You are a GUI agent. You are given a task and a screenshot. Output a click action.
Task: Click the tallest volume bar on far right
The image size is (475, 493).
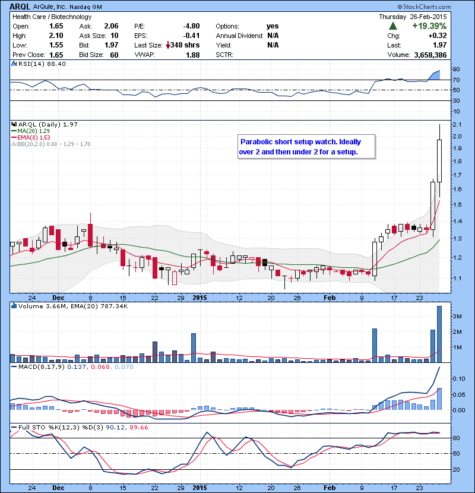[439, 334]
